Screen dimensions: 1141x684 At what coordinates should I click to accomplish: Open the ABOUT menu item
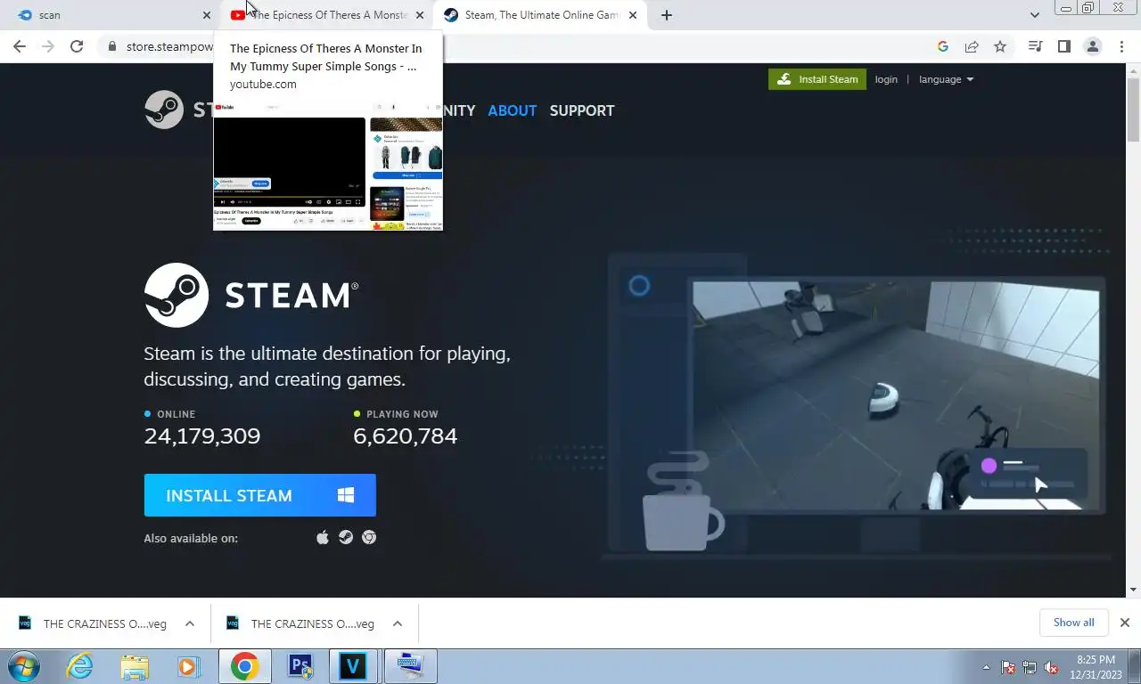pyautogui.click(x=512, y=110)
